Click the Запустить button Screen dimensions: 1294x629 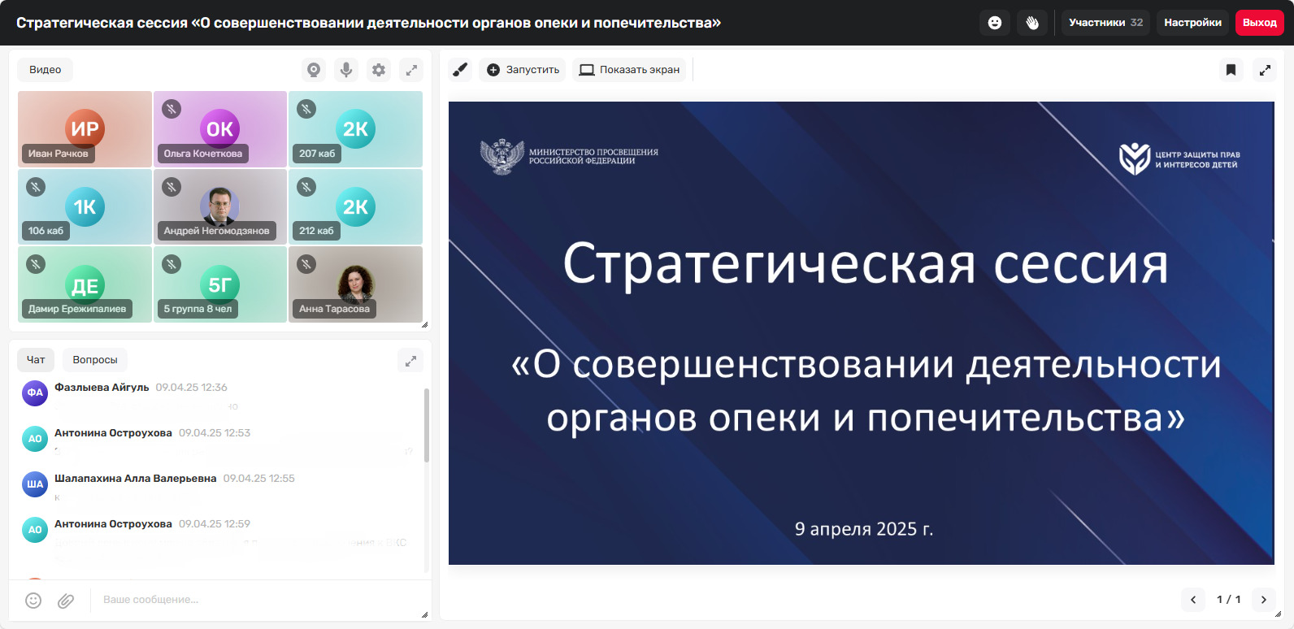[x=523, y=70]
